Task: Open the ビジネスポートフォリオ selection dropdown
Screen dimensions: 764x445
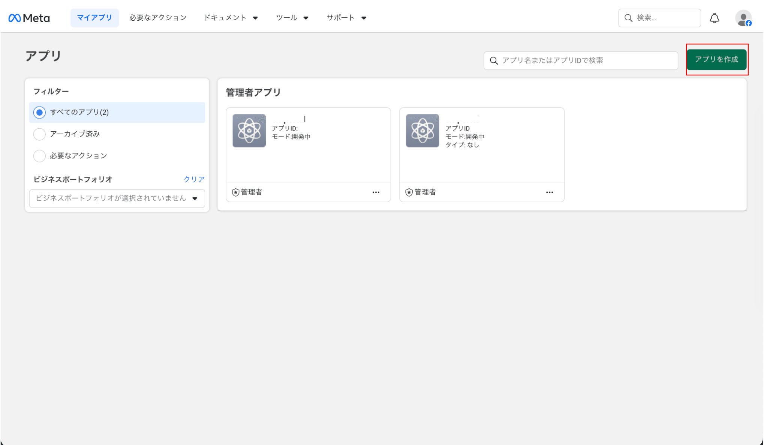Action: pyautogui.click(x=117, y=198)
